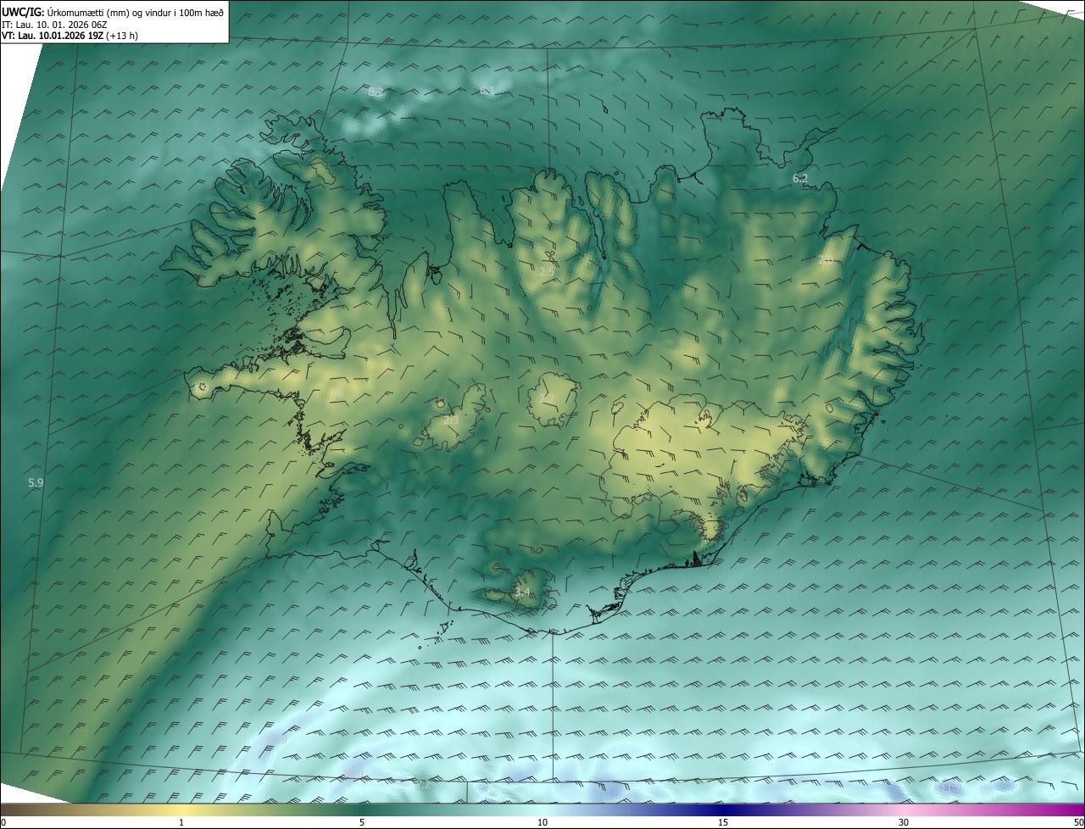Click the 30 tick on the colour scale
The image size is (1085, 829).
(x=904, y=822)
